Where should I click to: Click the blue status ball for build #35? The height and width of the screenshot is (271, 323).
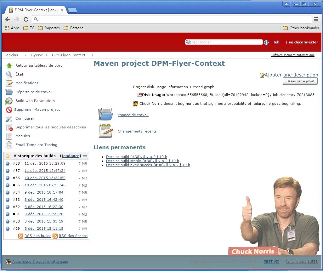click(x=8, y=185)
